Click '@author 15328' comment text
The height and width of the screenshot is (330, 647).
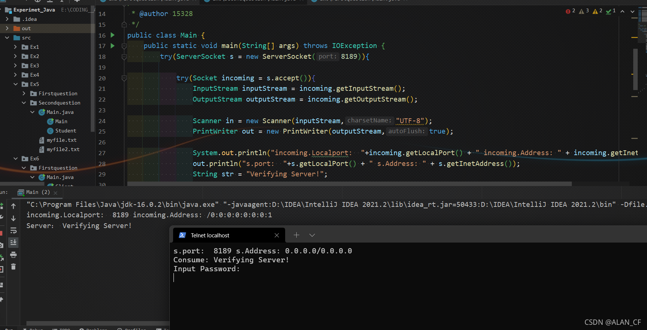(166, 14)
